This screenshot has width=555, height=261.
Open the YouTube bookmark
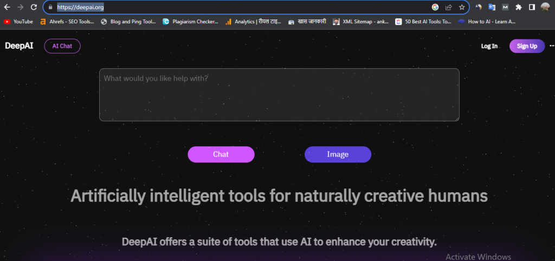tap(18, 22)
